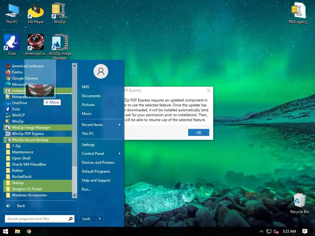Open Help and Support
Image resolution: width=315 pixels, height=236 pixels.
click(101, 180)
